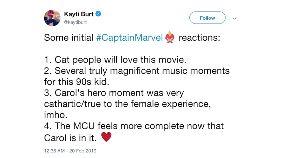Click the red heart emoji
The width and height of the screenshot is (281, 158).
coord(106,137)
